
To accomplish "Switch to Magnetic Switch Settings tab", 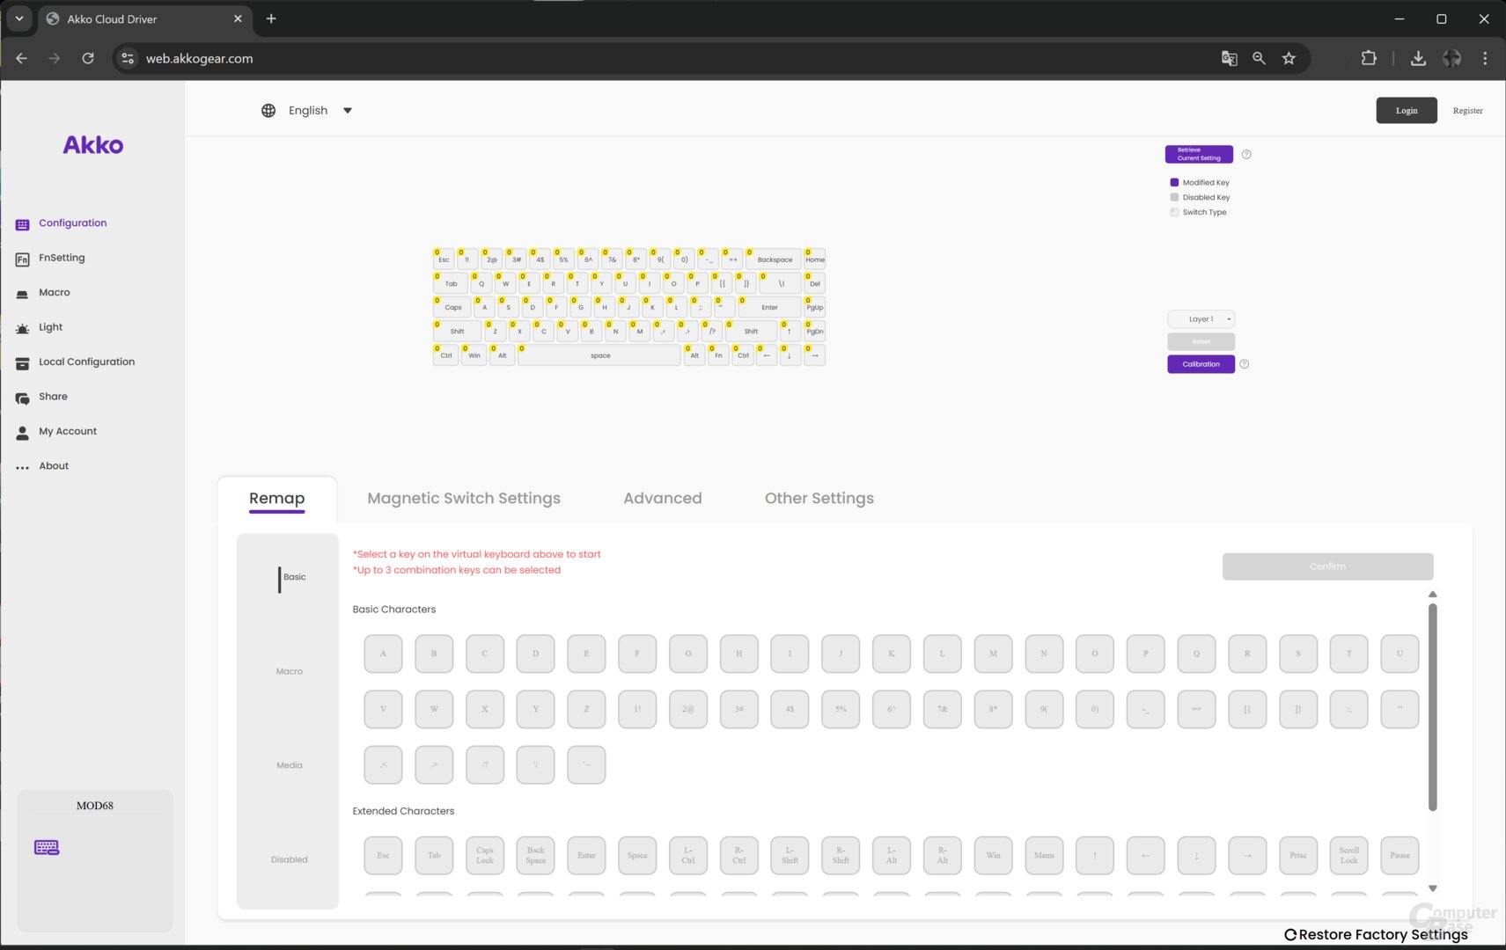I will pos(463,499).
